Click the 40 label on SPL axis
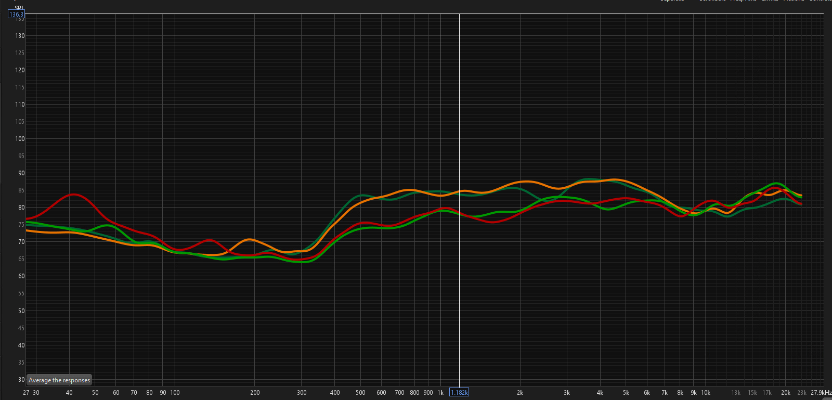Screen dimensions: 832x400 21,345
